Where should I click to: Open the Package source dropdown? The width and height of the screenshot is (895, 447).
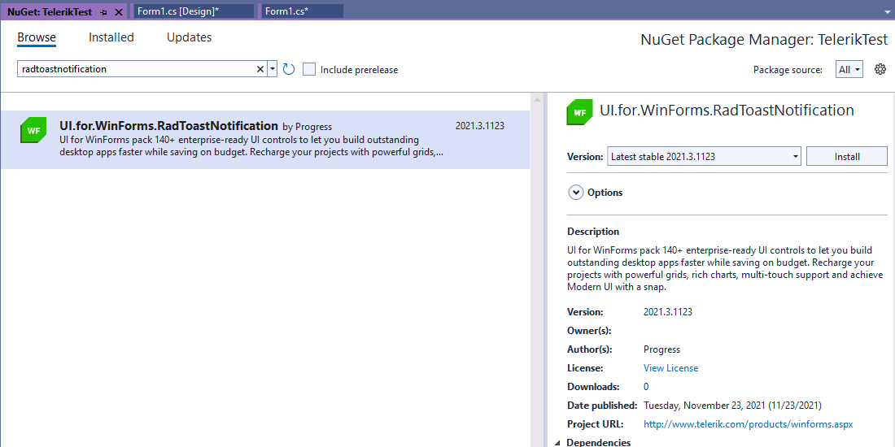[x=849, y=70]
